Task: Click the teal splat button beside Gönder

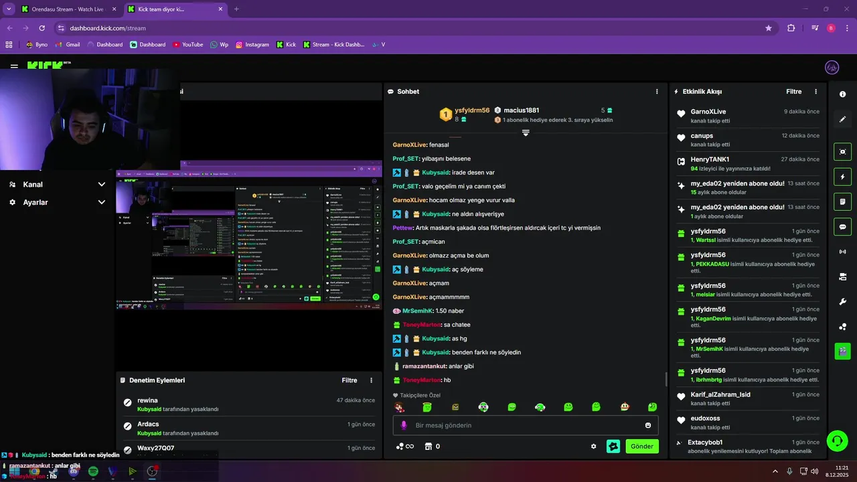Action: [x=613, y=447]
